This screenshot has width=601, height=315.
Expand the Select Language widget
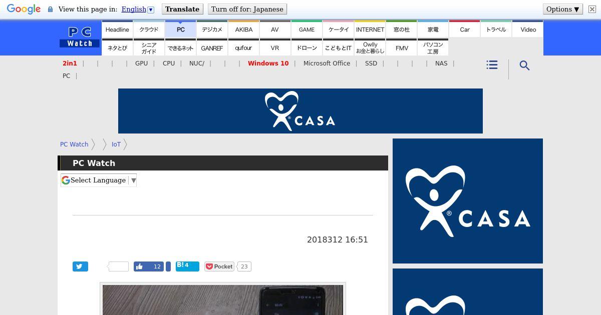tap(99, 180)
